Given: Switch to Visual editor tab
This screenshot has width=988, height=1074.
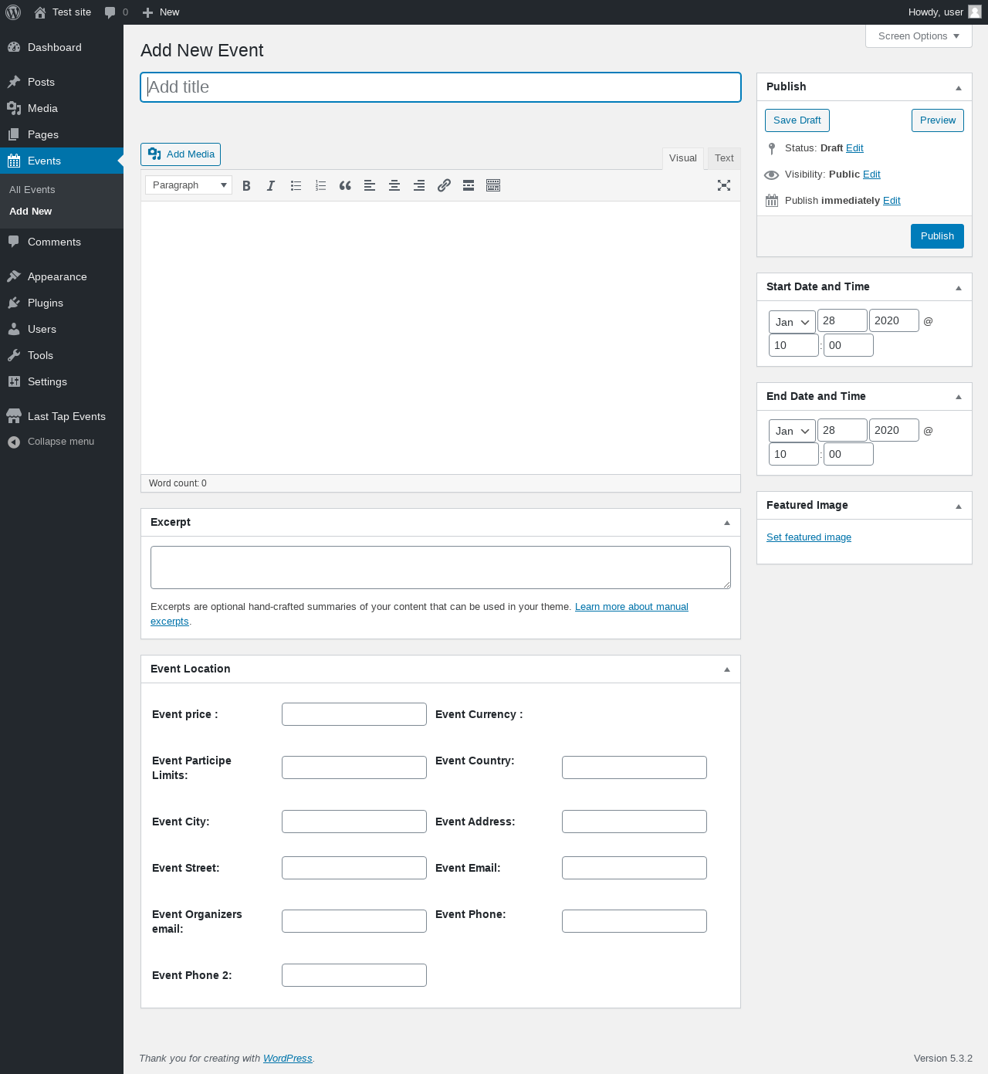Looking at the screenshot, I should coord(683,158).
